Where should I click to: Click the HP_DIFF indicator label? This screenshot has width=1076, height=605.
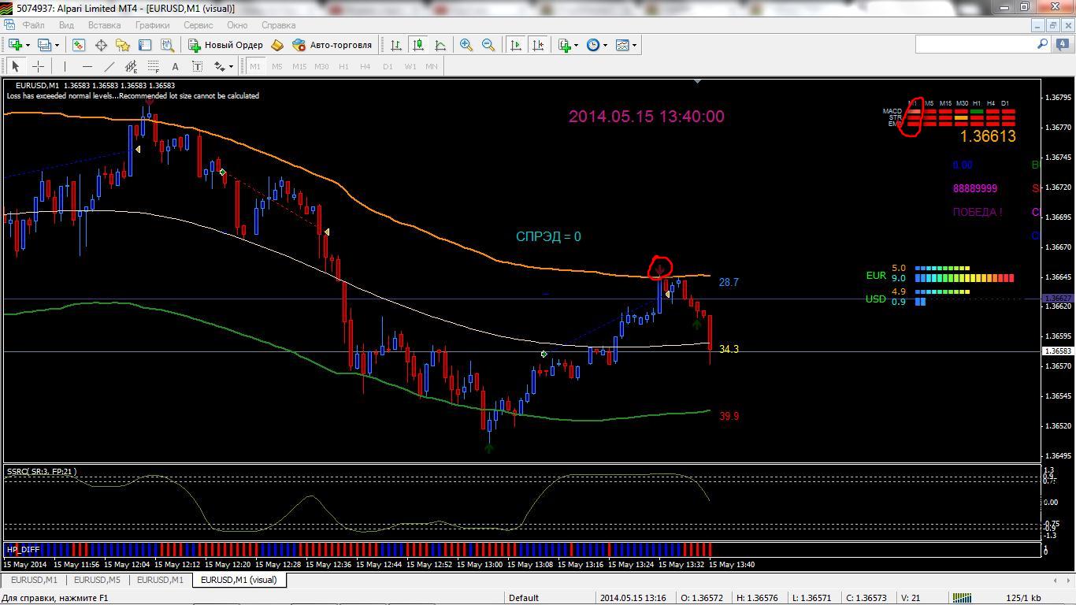[23, 549]
